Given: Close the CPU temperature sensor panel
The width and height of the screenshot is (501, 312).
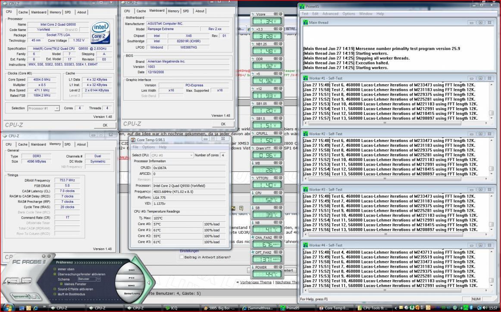Looking at the screenshot, I should tap(281, 193).
